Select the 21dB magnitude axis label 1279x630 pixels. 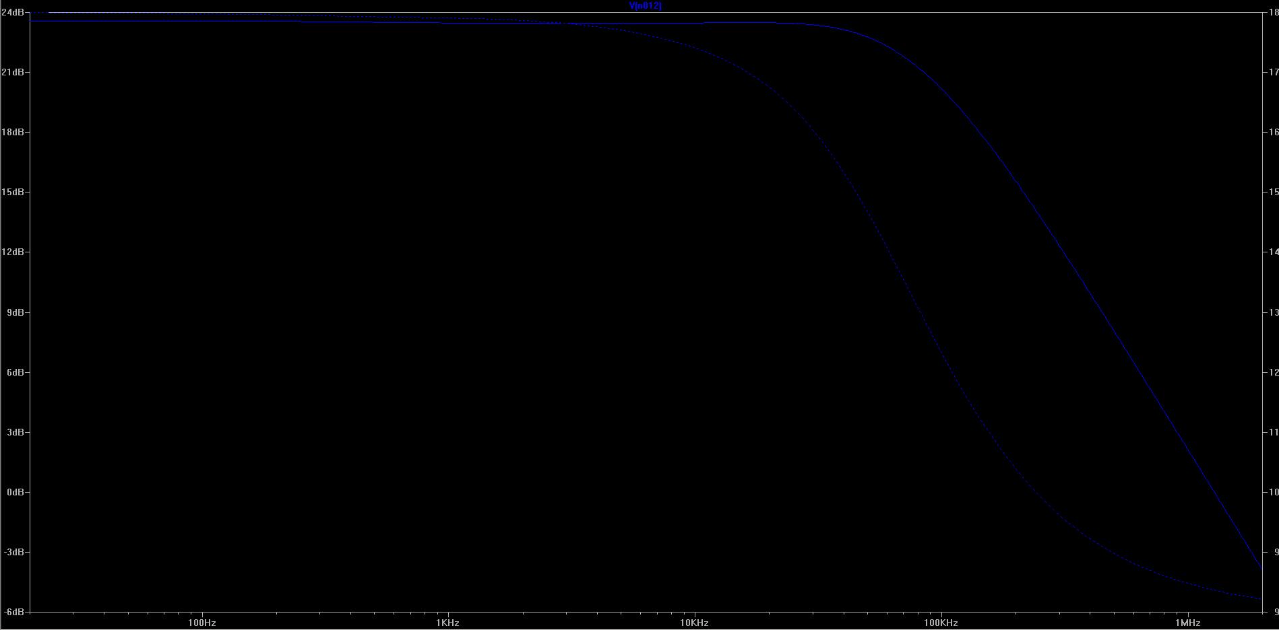coord(13,72)
